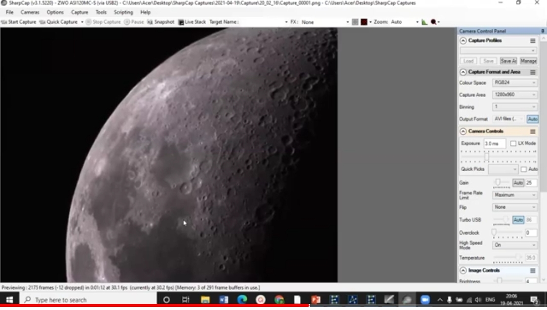The width and height of the screenshot is (547, 310).
Task: Click the taskbar search box
Action: tap(89, 300)
